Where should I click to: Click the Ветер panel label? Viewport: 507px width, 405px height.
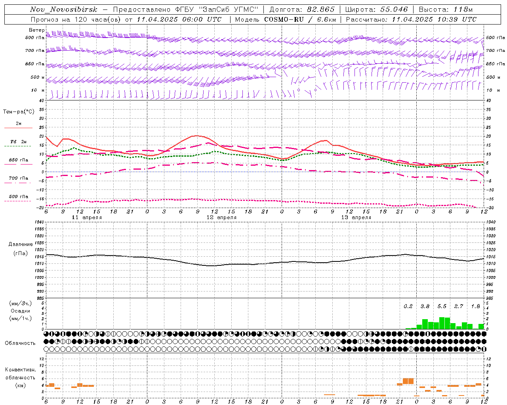pyautogui.click(x=36, y=30)
